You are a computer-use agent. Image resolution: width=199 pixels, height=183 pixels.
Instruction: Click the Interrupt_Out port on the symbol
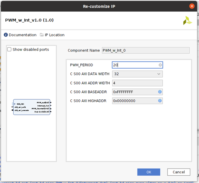pyautogui.click(x=43, y=106)
